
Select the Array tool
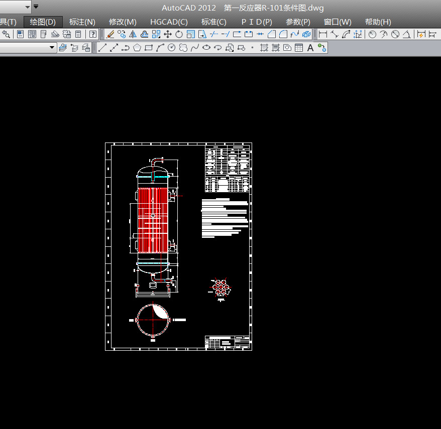[156, 34]
